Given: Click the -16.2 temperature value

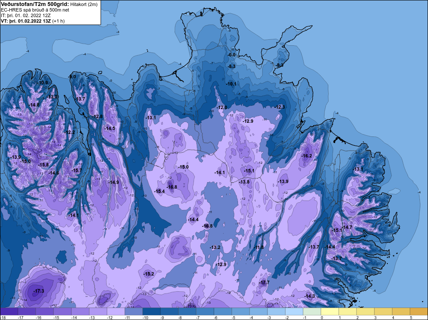Looking at the screenshot, I should pyautogui.click(x=307, y=156).
